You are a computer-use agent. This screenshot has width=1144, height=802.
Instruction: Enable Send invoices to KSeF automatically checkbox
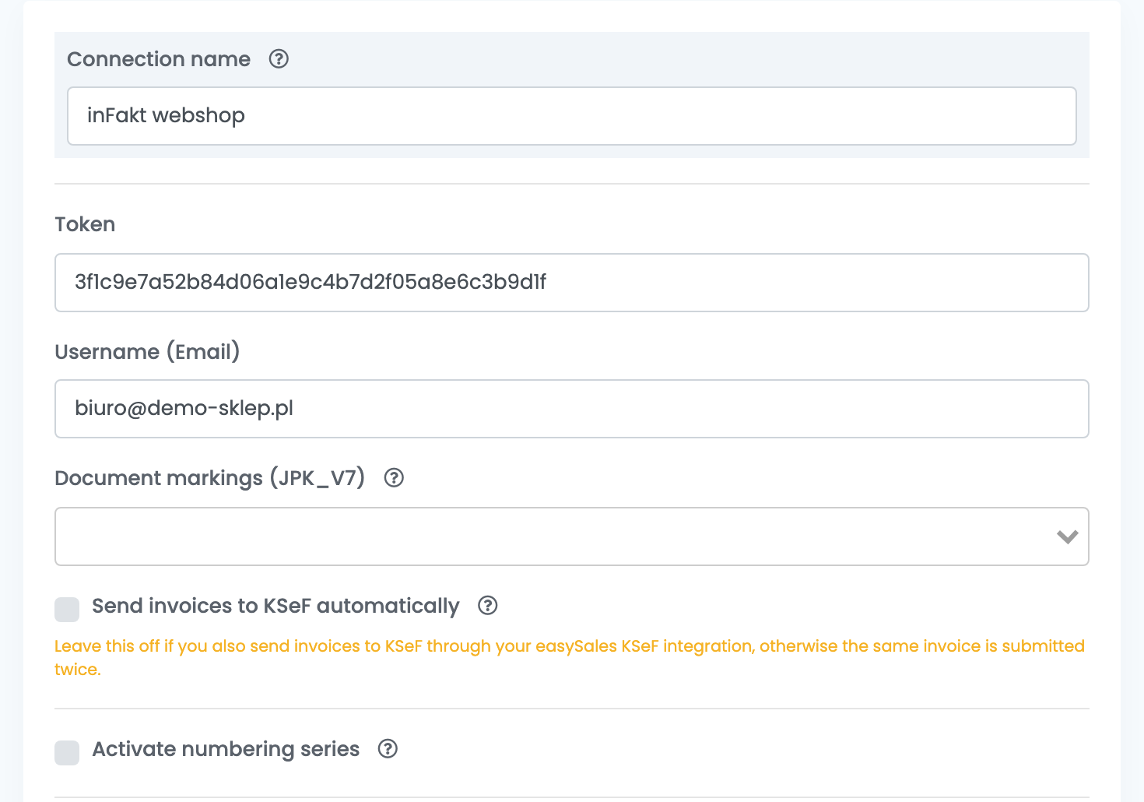click(67, 610)
